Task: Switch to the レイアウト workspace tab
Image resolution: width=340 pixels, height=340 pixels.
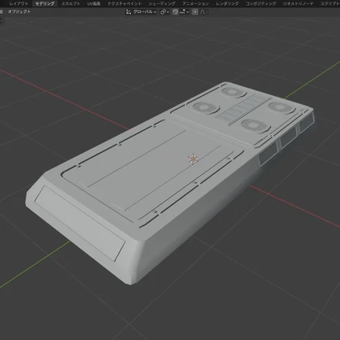Action: [x=19, y=4]
